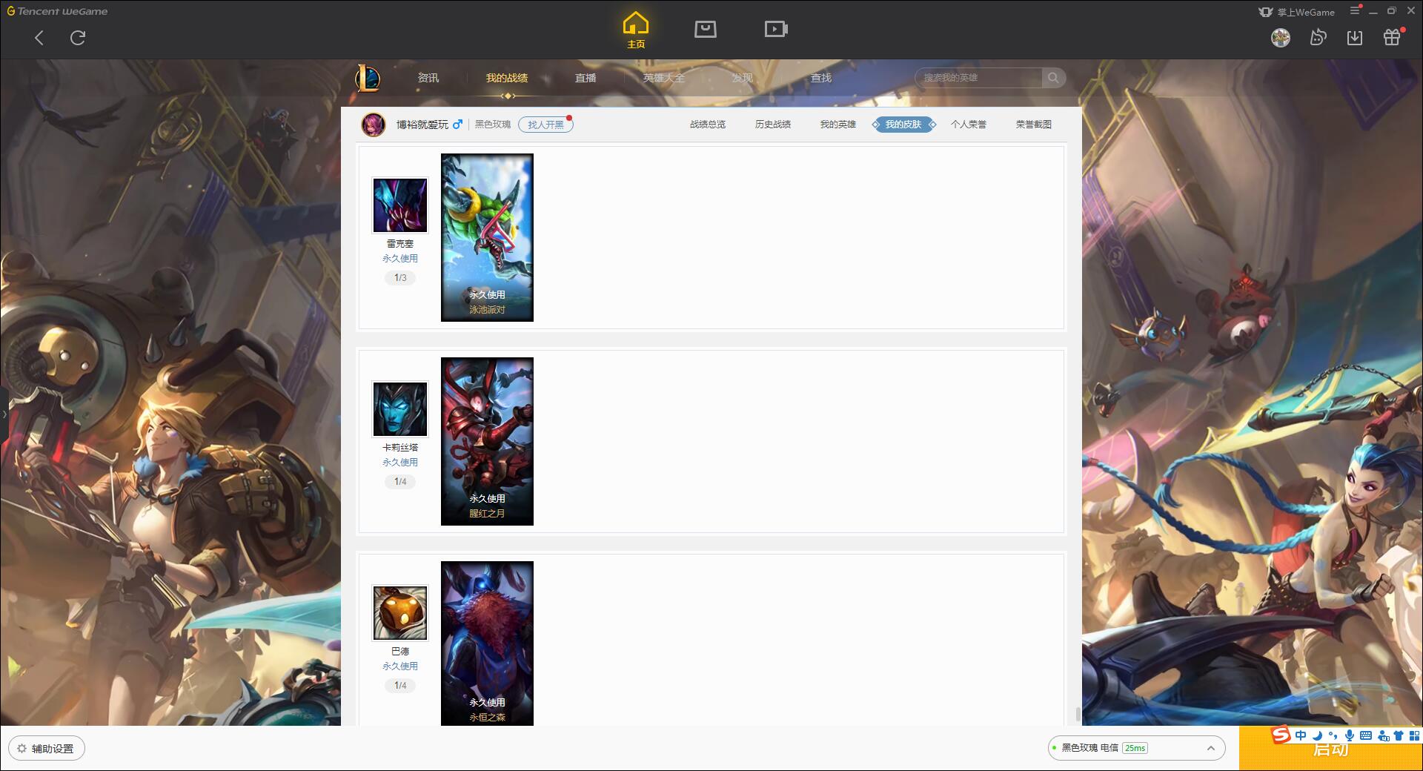Open the flame mascot icon
Image resolution: width=1423 pixels, height=771 pixels.
tap(1318, 38)
